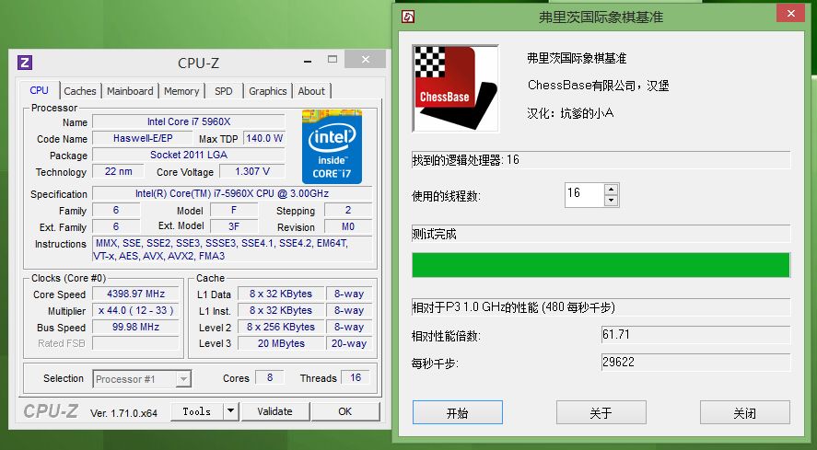Click the Specification field i7-5960X CPU @ 3.00GHz
The height and width of the screenshot is (450, 817).
pos(232,193)
